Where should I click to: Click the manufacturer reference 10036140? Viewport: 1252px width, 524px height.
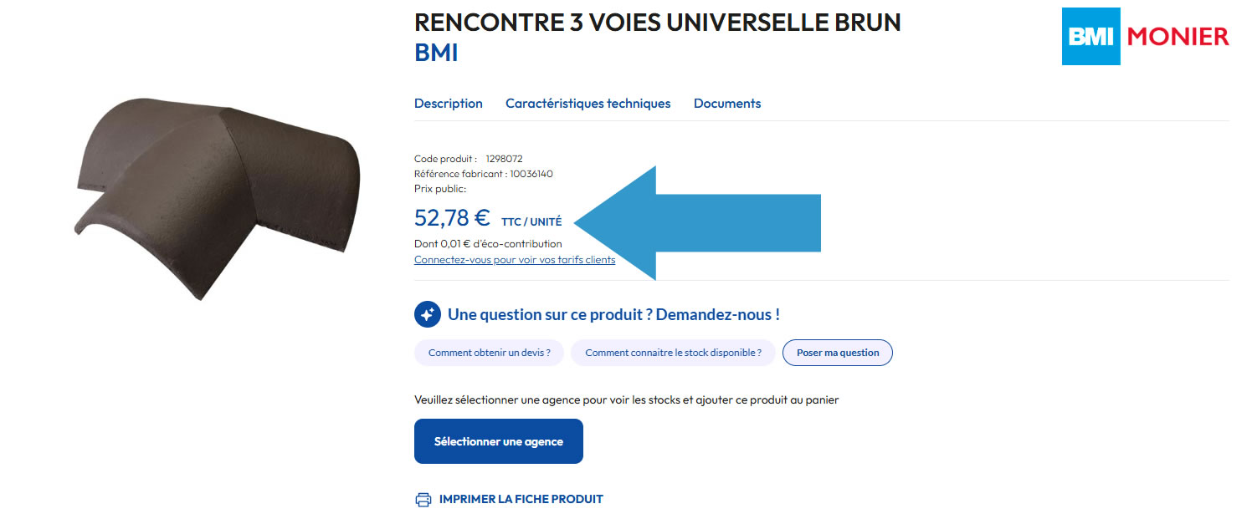pyautogui.click(x=531, y=174)
